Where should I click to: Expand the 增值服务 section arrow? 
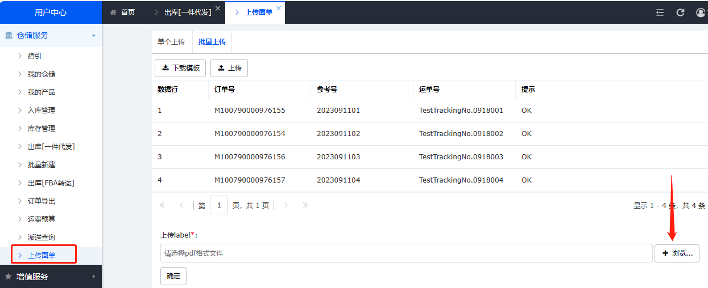93,277
